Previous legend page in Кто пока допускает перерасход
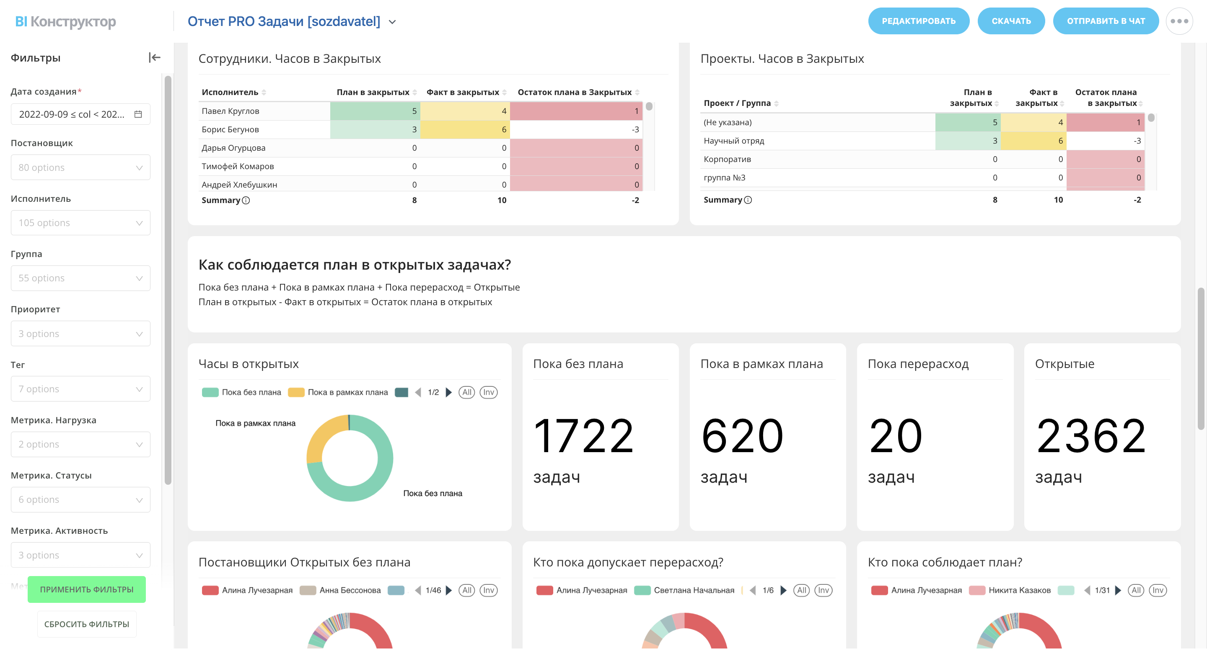 pyautogui.click(x=753, y=590)
